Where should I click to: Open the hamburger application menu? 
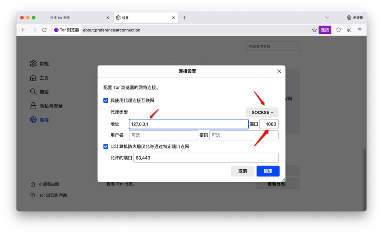(359, 30)
